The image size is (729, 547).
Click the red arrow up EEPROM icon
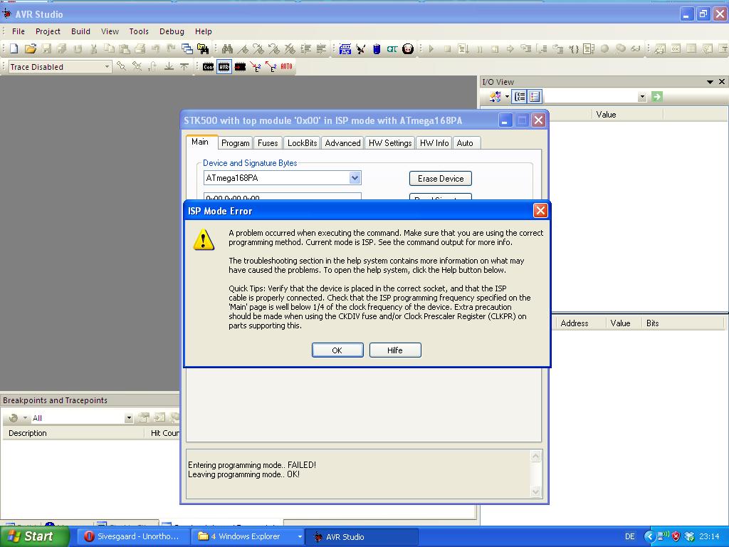coord(271,66)
